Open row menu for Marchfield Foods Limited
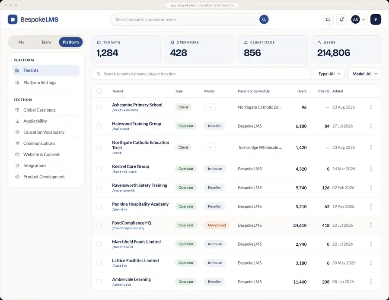389x300 pixels. (x=371, y=244)
